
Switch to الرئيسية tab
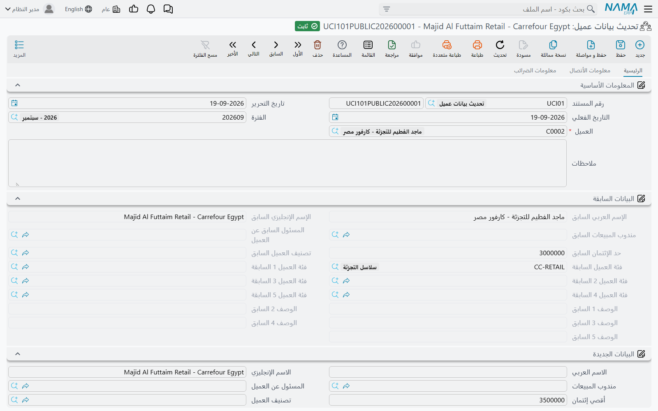coord(633,71)
